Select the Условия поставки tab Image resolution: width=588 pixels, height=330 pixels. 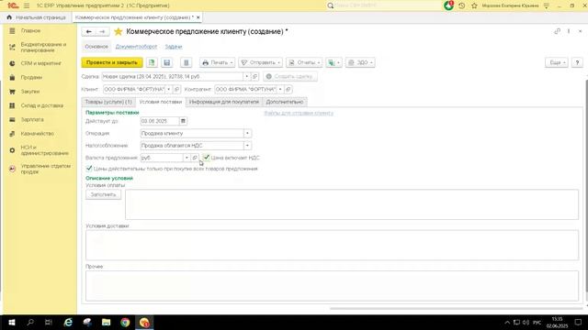[x=161, y=102]
